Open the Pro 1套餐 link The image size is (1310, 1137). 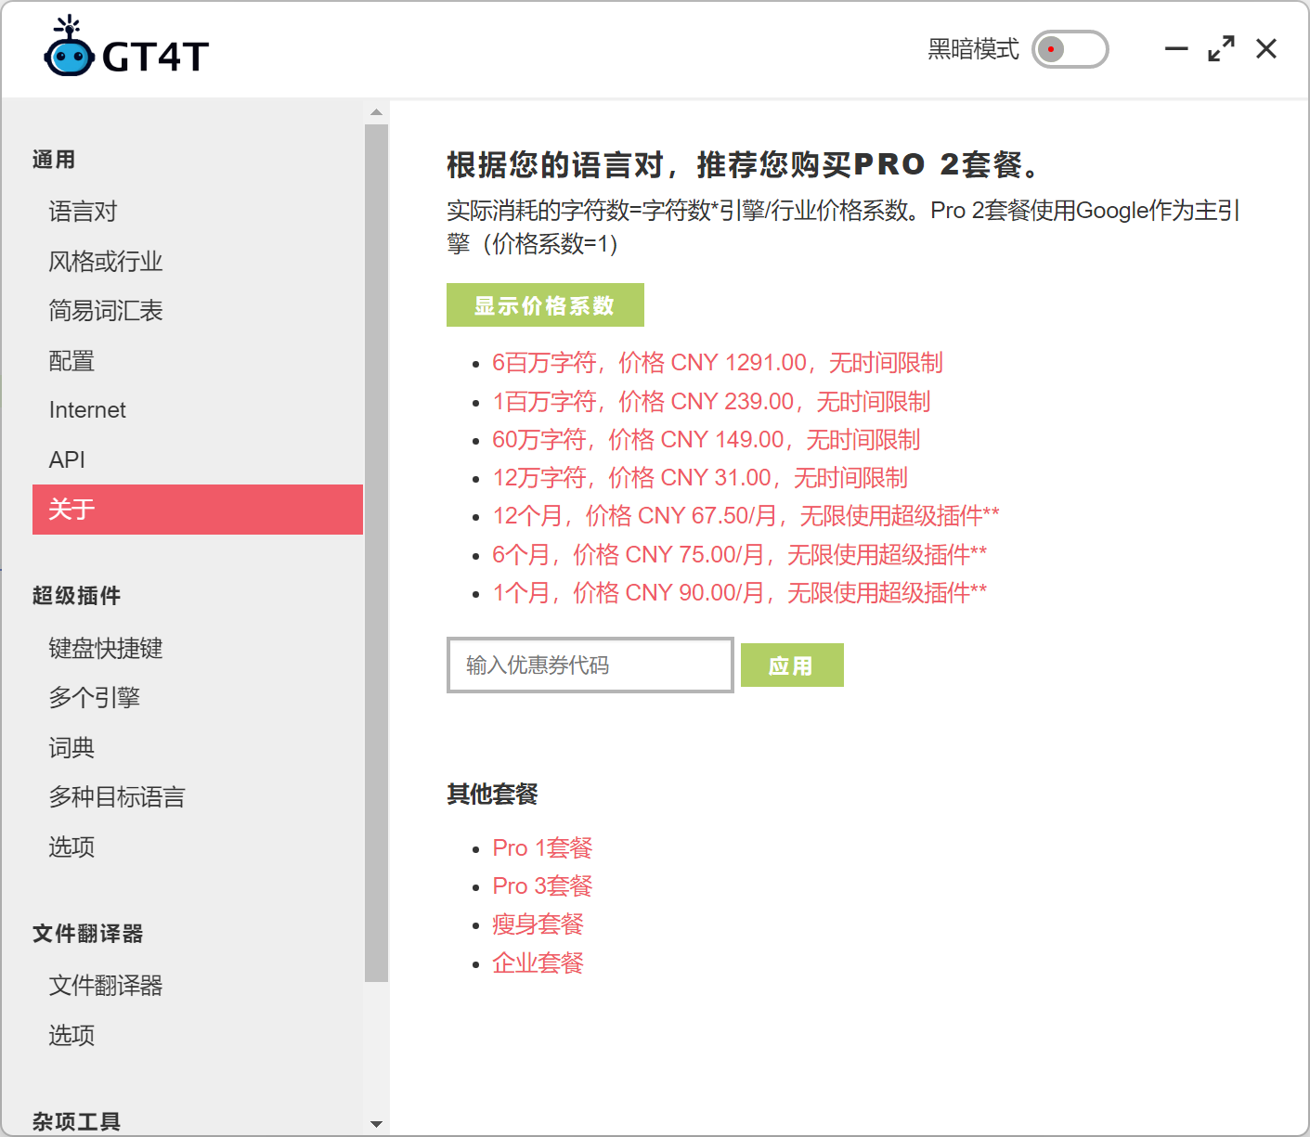(x=542, y=848)
